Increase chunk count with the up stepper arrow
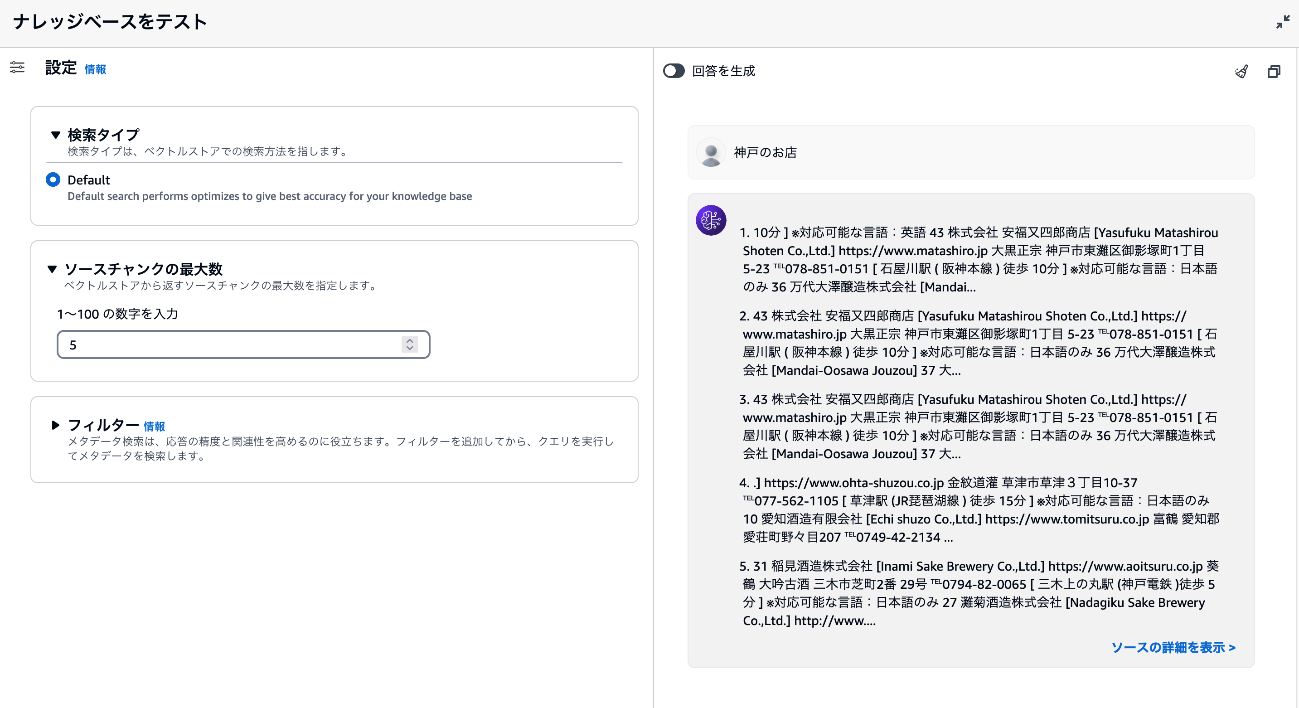This screenshot has width=1299, height=708. tap(409, 341)
